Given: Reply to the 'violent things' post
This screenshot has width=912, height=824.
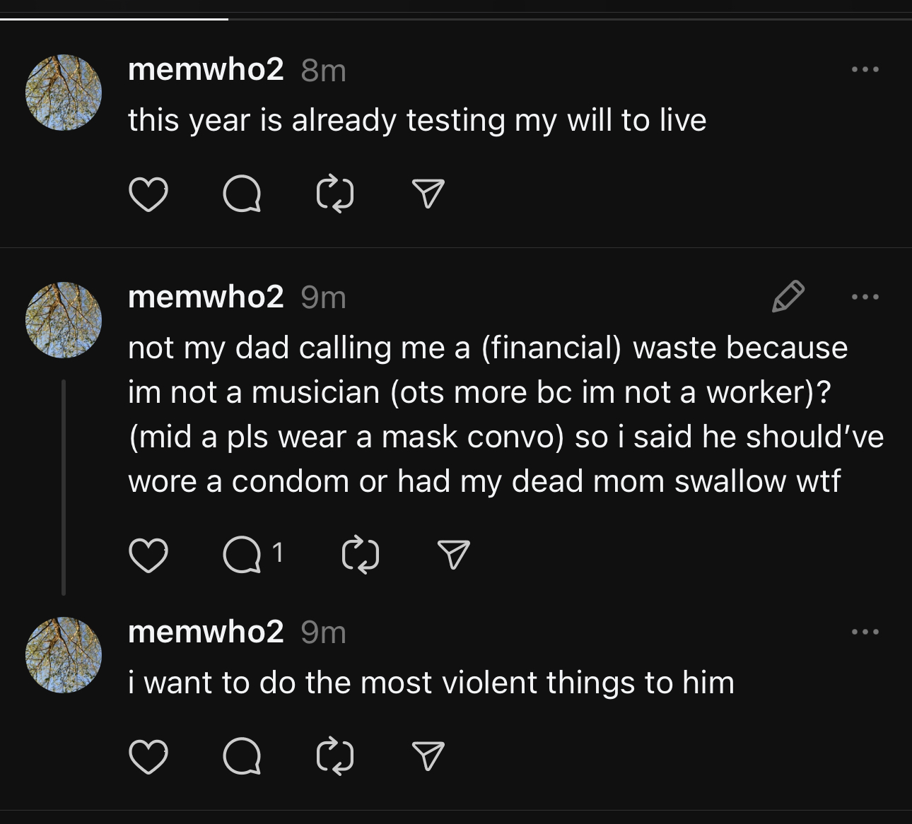Looking at the screenshot, I should (x=242, y=756).
